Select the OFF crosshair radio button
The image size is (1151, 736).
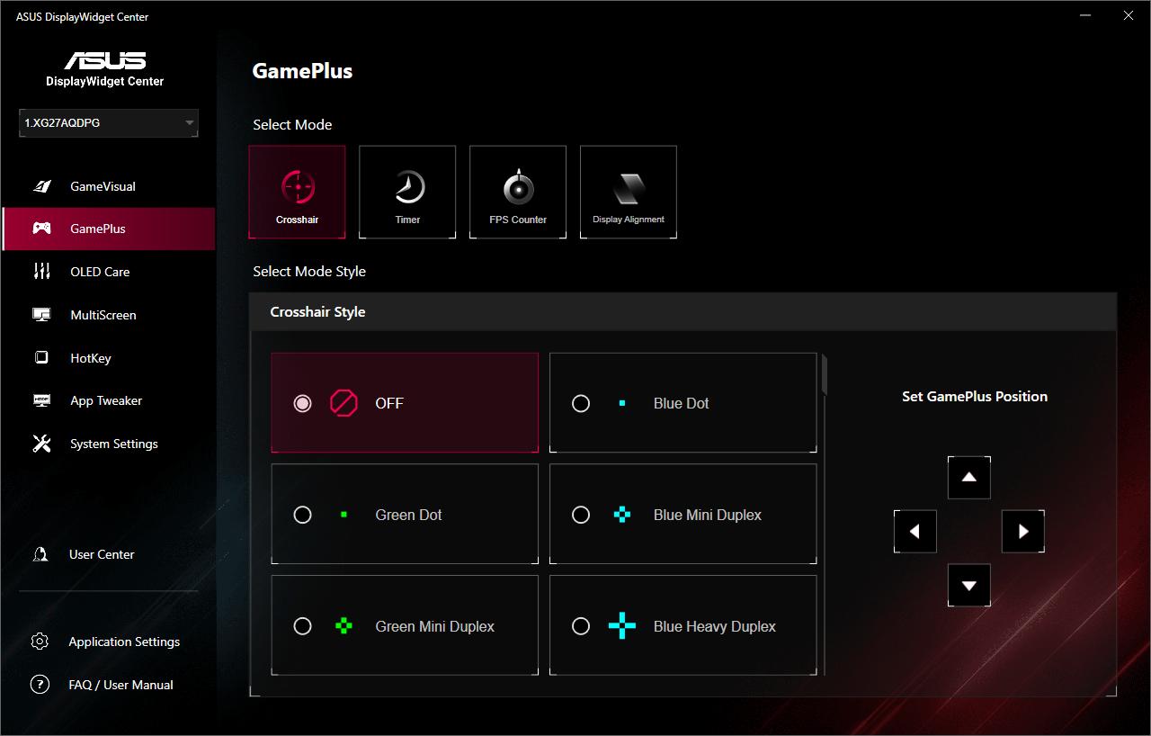pyautogui.click(x=303, y=403)
